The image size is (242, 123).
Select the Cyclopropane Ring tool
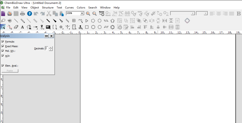tap(87, 21)
